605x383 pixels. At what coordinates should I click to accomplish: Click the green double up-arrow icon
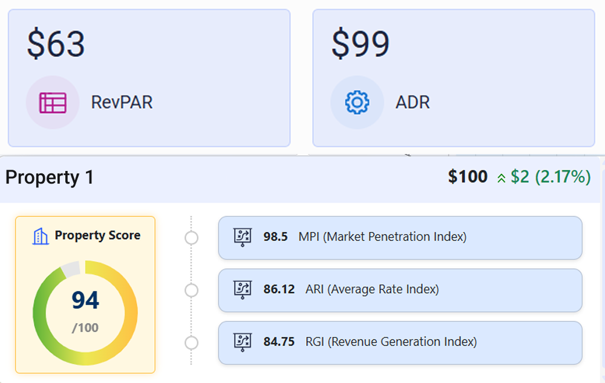pyautogui.click(x=501, y=178)
